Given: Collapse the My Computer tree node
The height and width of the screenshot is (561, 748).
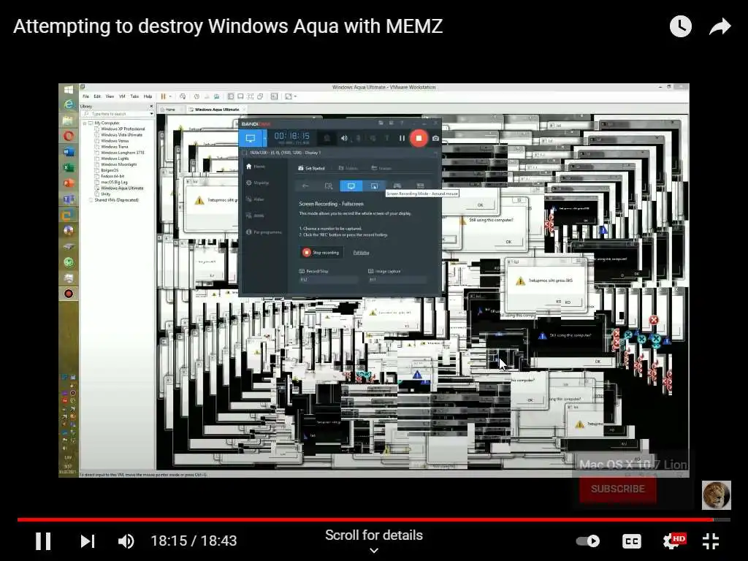Looking at the screenshot, I should tap(85, 123).
